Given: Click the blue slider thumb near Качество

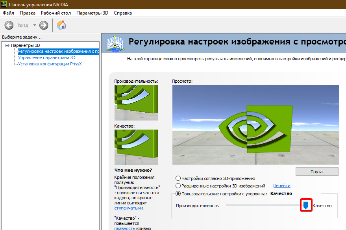Looking at the screenshot, I should click(x=306, y=205).
